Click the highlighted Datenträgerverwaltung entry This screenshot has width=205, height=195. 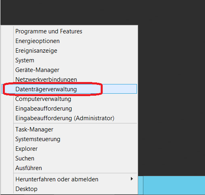[x=69, y=89]
